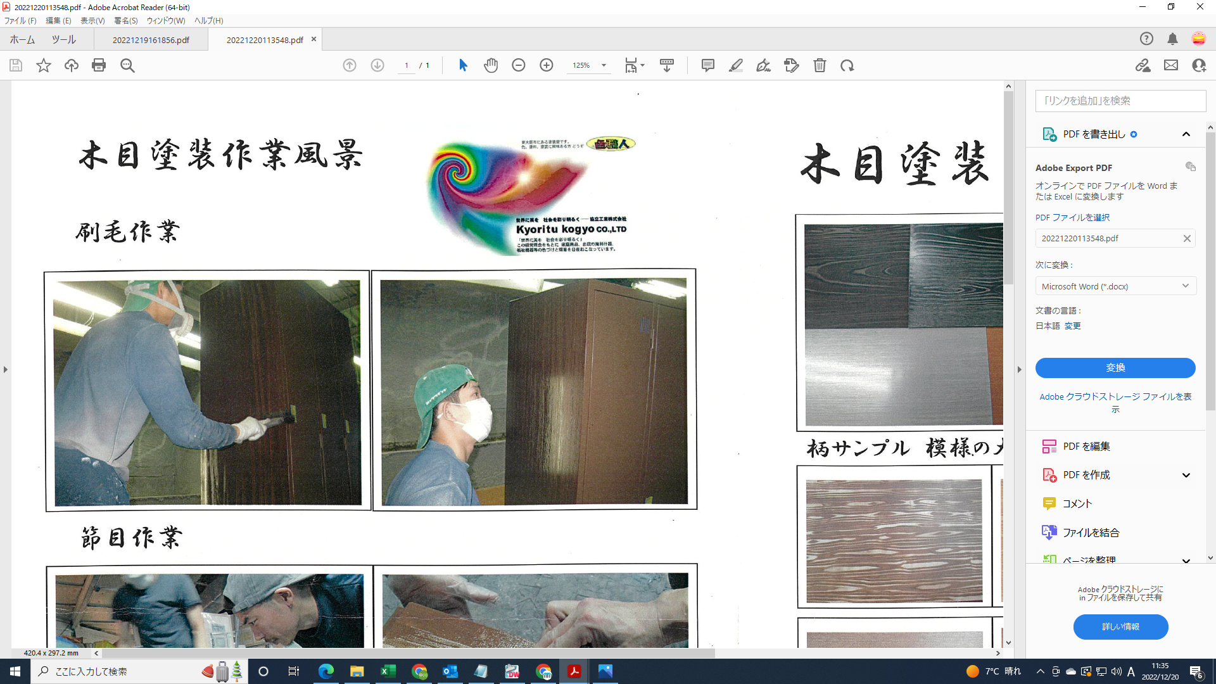Select the Highlight text pen
This screenshot has width=1216, height=684.
point(735,65)
